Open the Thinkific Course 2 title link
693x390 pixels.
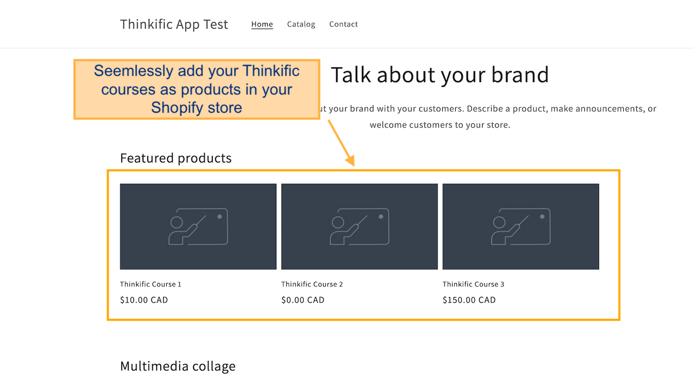tap(312, 284)
